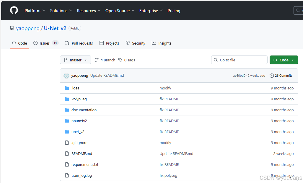The image size is (303, 183).
Task: Expand the Enterprise menu
Action: (x=151, y=11)
